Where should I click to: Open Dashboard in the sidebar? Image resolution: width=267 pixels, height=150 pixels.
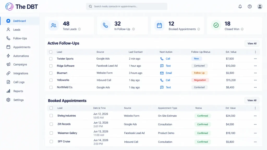[20, 21]
